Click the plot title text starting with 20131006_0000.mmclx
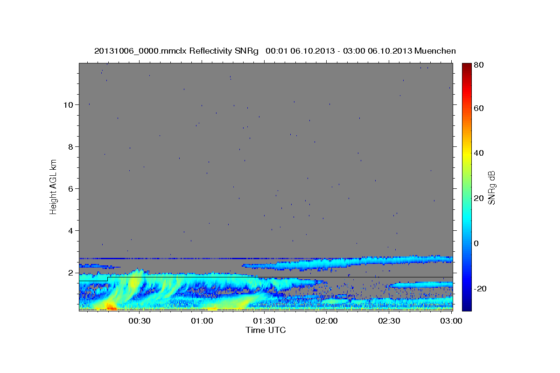Viewport: 560px width, 373px height. point(275,51)
